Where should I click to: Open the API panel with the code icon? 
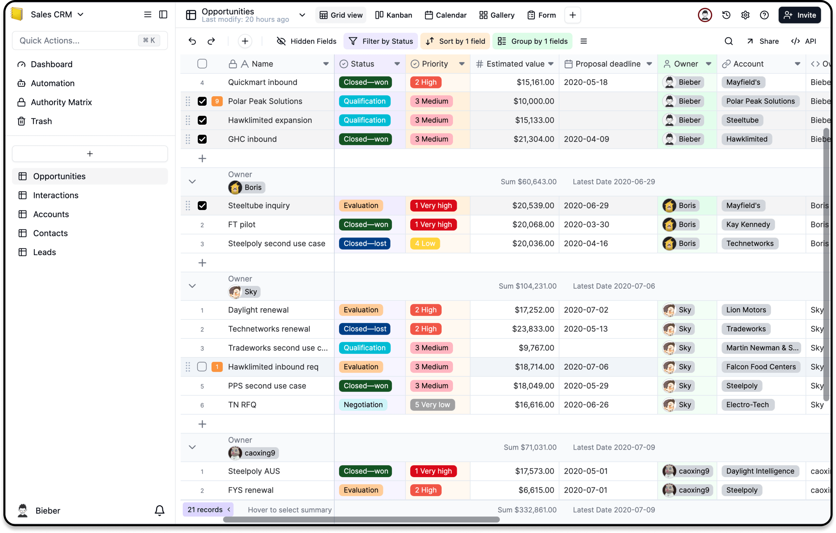795,41
